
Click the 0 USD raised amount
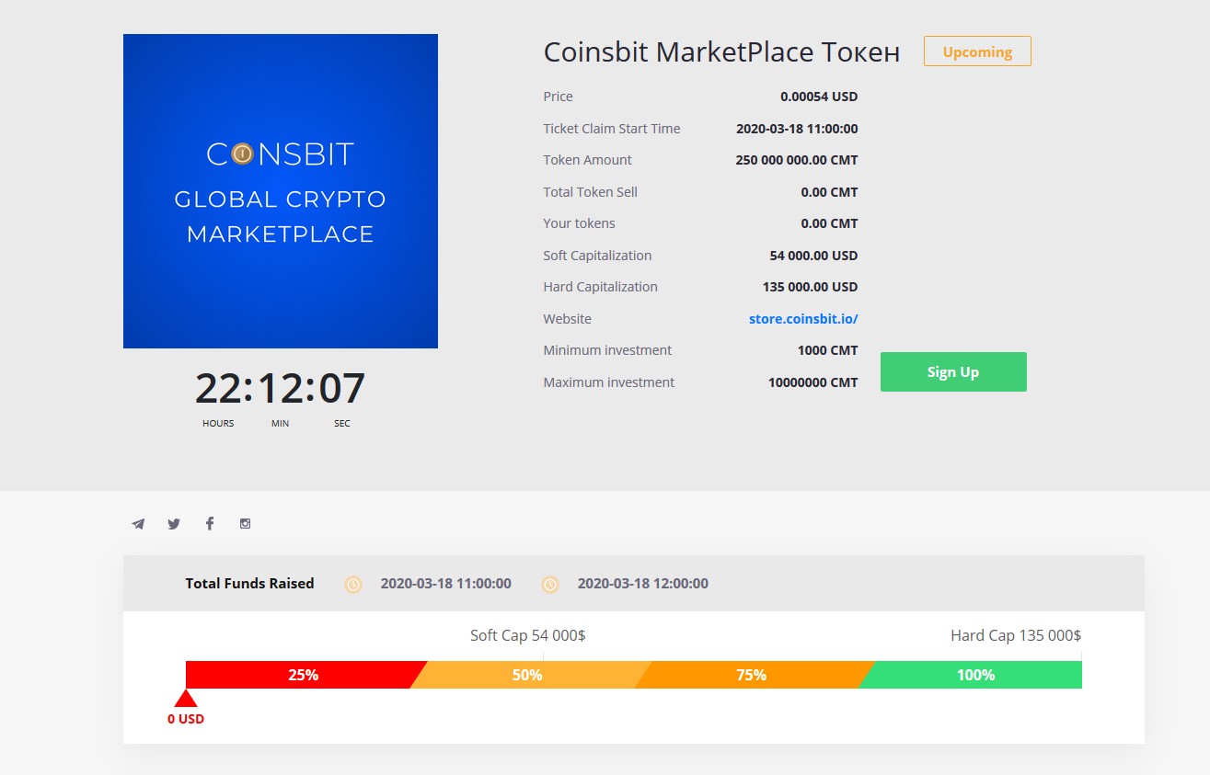pos(186,719)
